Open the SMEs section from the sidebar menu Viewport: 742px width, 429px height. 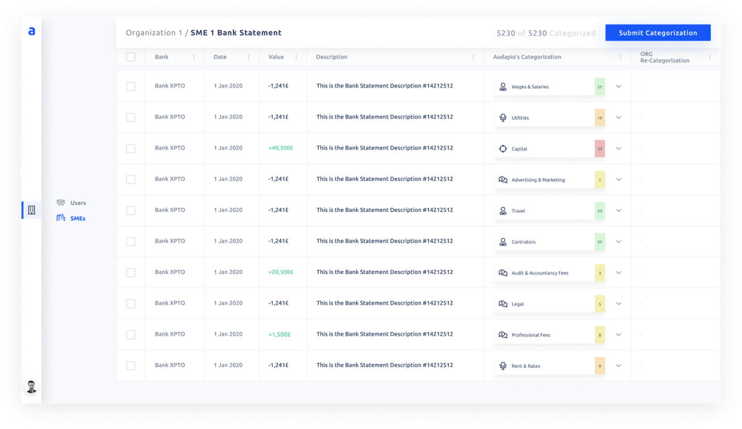78,218
